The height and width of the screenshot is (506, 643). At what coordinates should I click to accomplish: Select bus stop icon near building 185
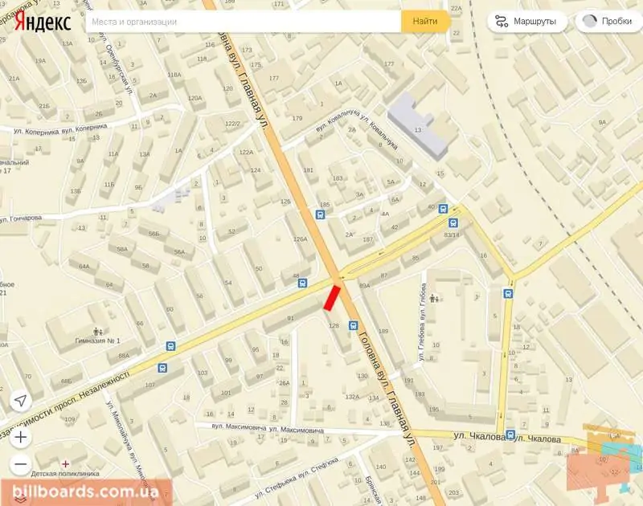click(x=320, y=214)
